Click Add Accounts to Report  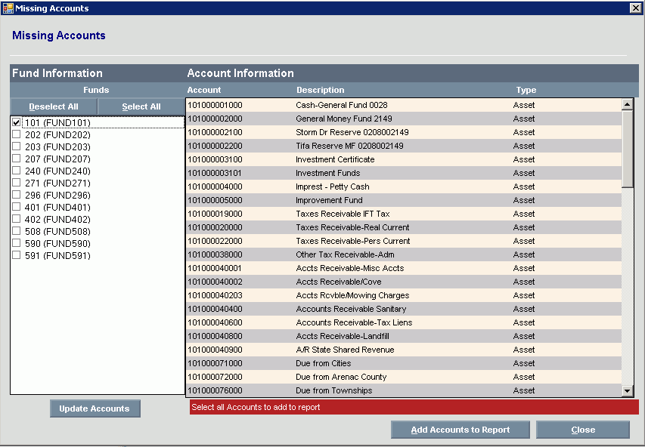point(460,430)
